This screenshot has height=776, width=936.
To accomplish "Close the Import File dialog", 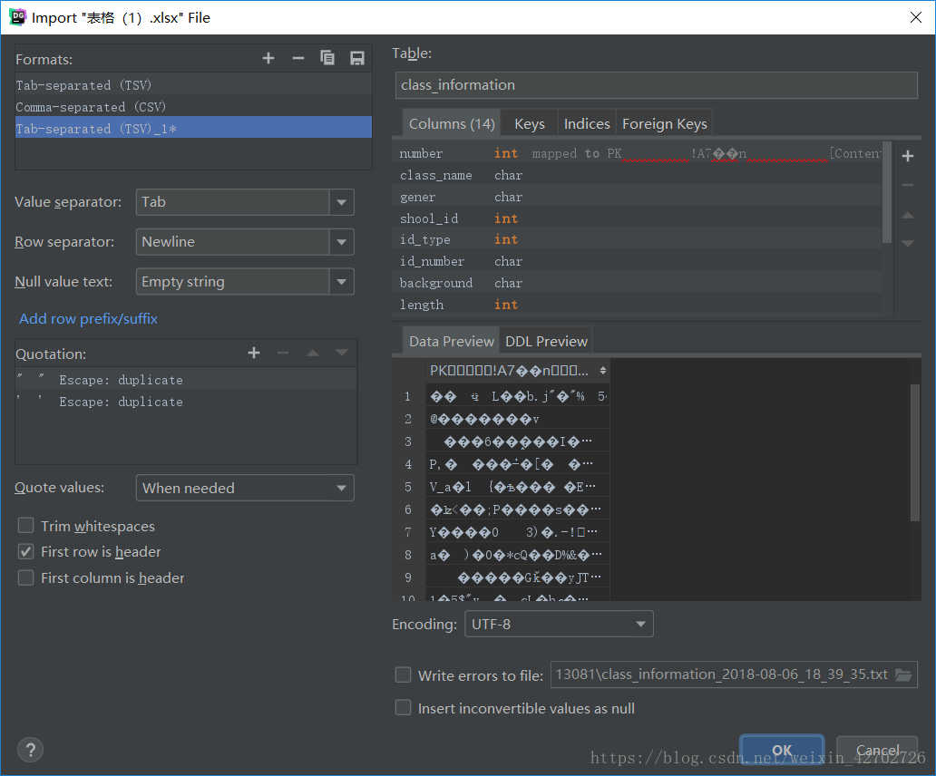I will click(916, 17).
